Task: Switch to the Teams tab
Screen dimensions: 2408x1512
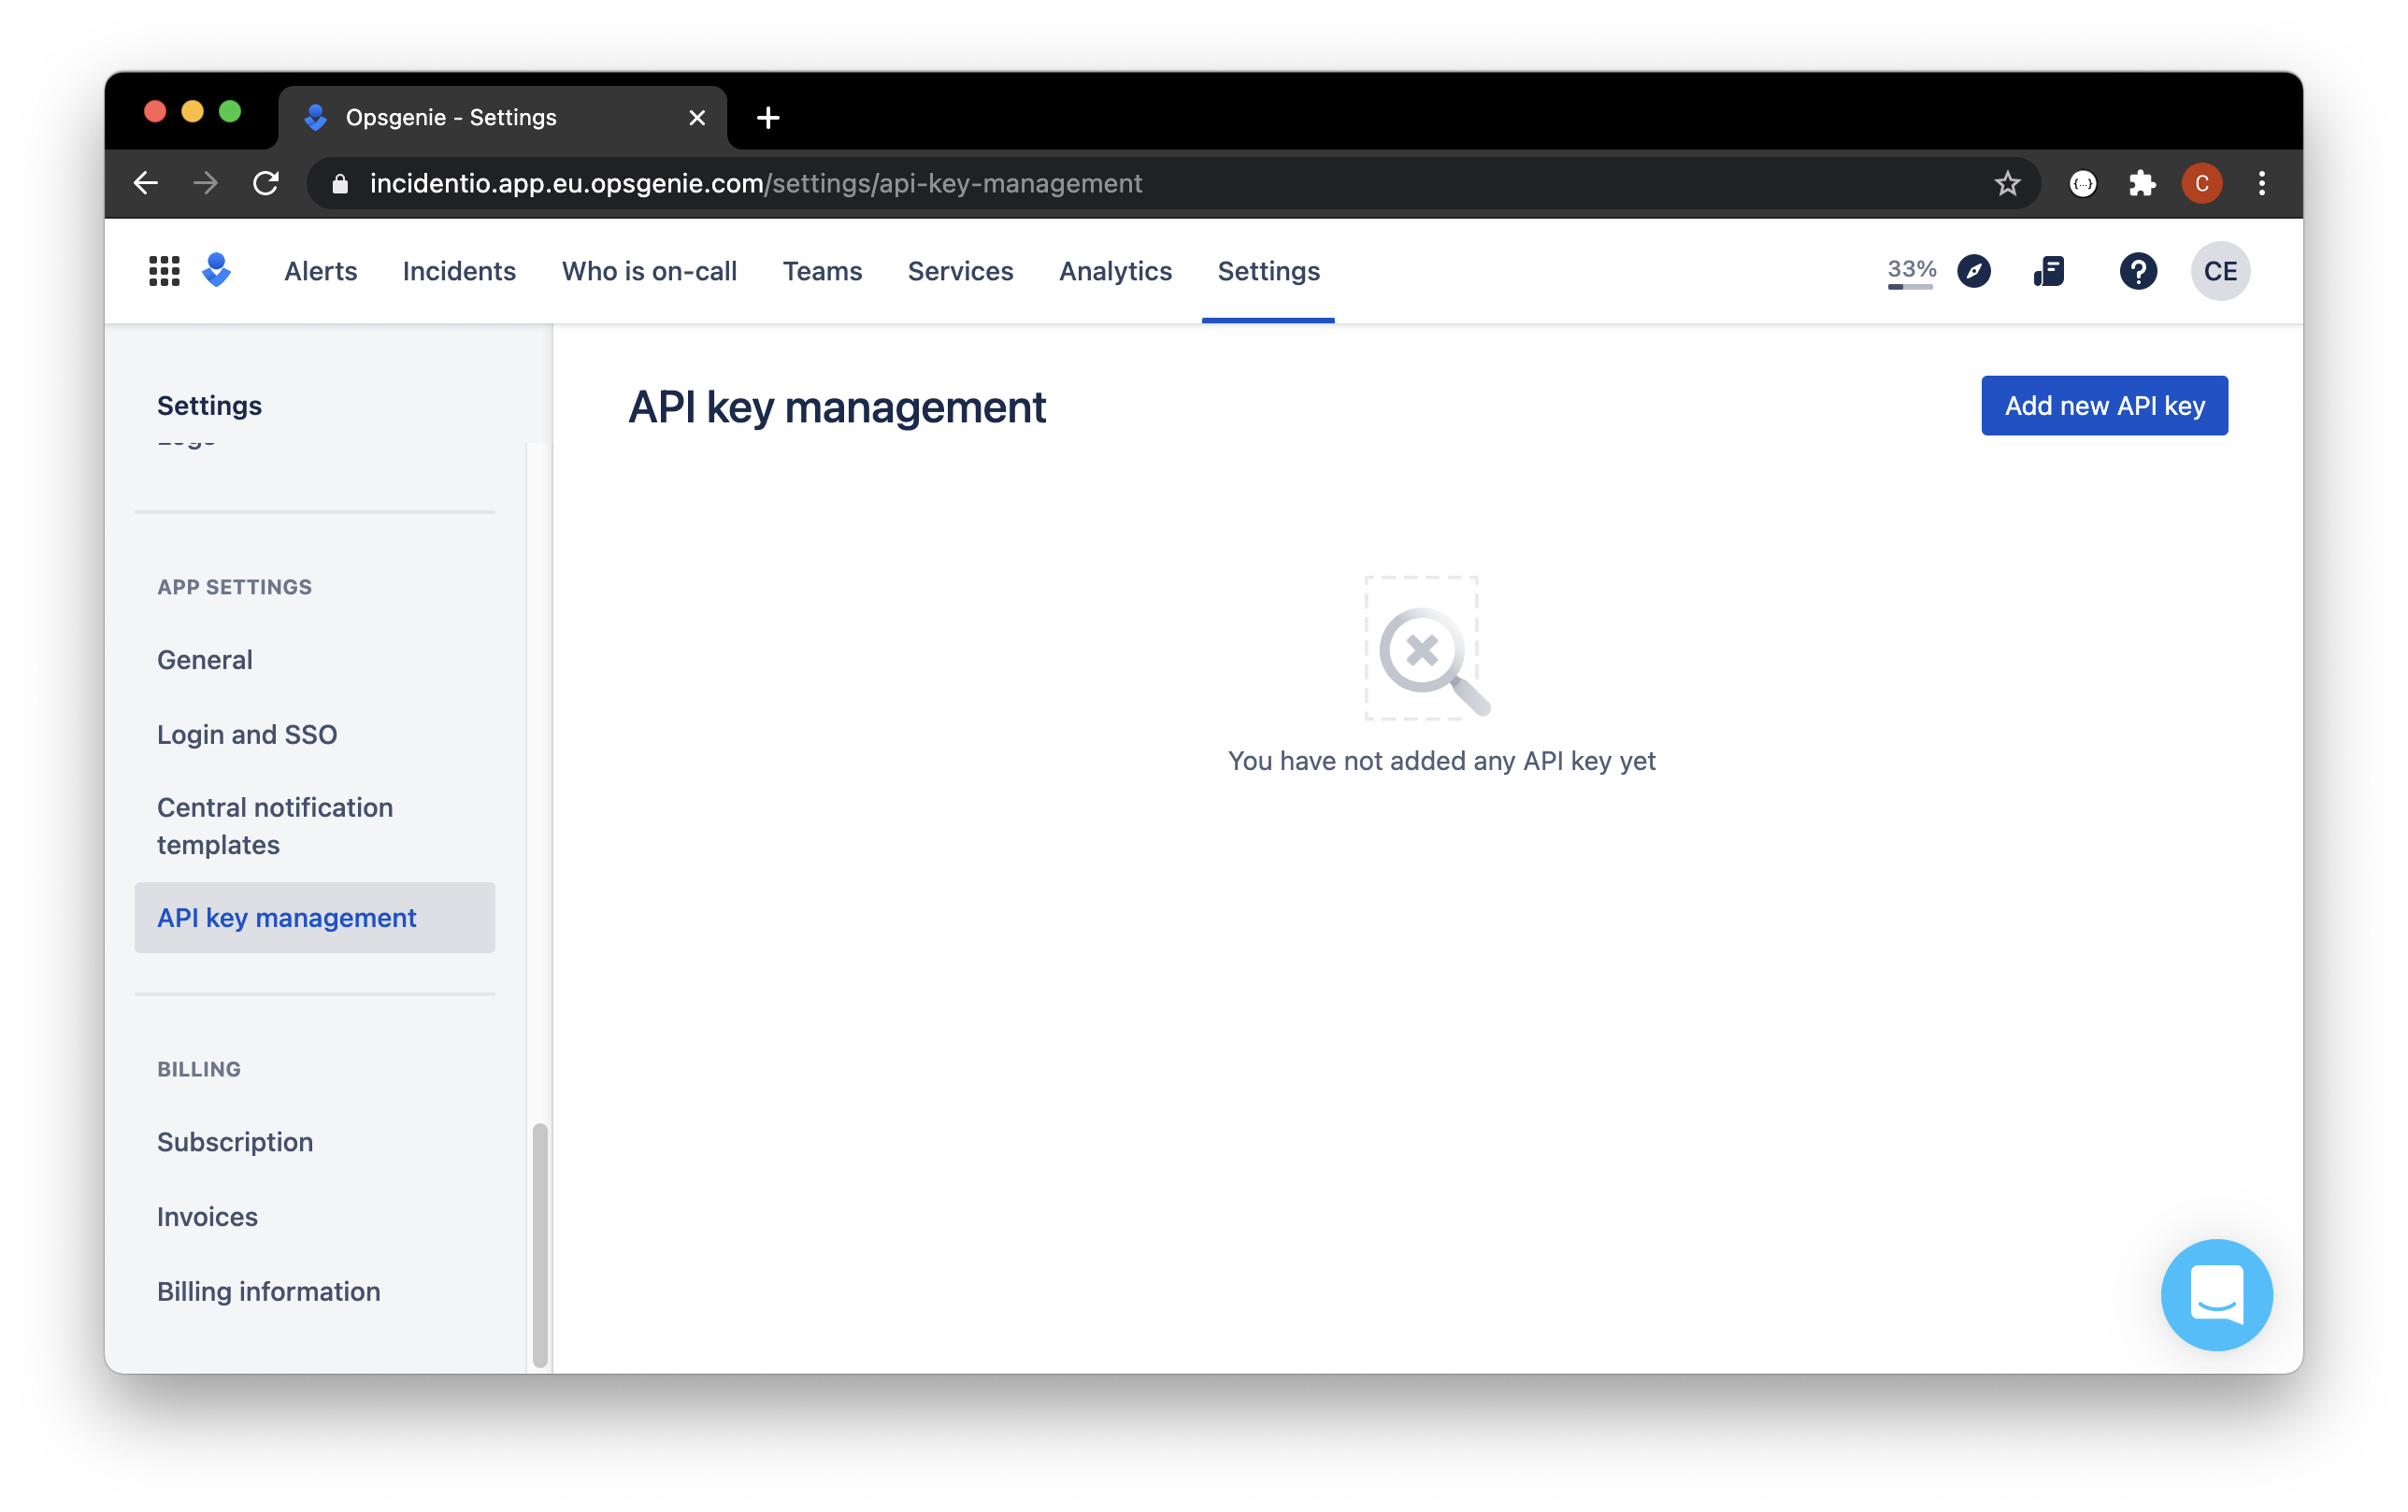Action: click(x=821, y=271)
